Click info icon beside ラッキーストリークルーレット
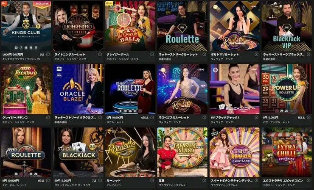Viewport: 314px width, 190px height. 204,54
